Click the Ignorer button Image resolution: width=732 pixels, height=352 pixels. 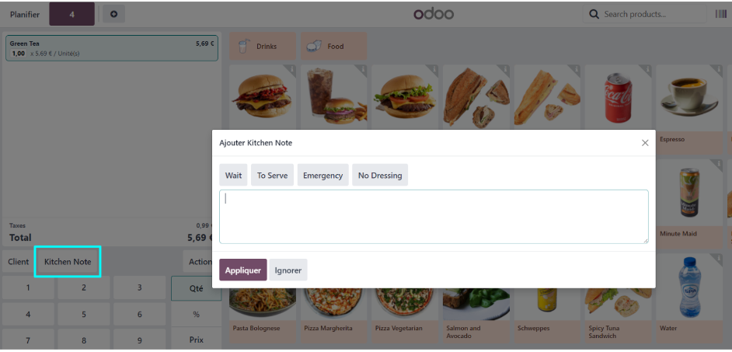click(x=288, y=270)
